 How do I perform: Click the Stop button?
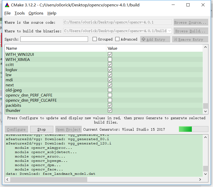click(42, 129)
